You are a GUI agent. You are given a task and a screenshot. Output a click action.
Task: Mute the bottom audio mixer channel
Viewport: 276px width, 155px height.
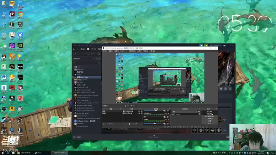pyautogui.click(x=165, y=124)
